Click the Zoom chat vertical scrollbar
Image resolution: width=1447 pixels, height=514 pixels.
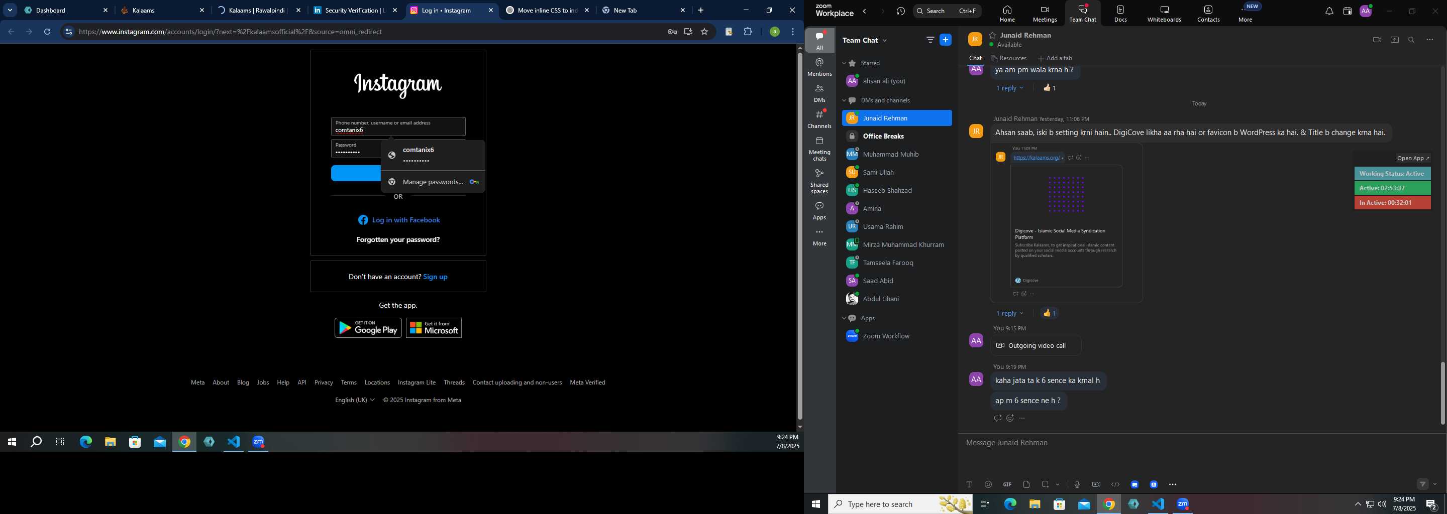(1442, 393)
